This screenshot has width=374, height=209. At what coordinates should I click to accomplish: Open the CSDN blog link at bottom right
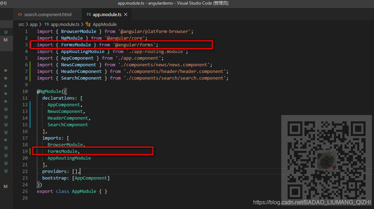(312, 202)
